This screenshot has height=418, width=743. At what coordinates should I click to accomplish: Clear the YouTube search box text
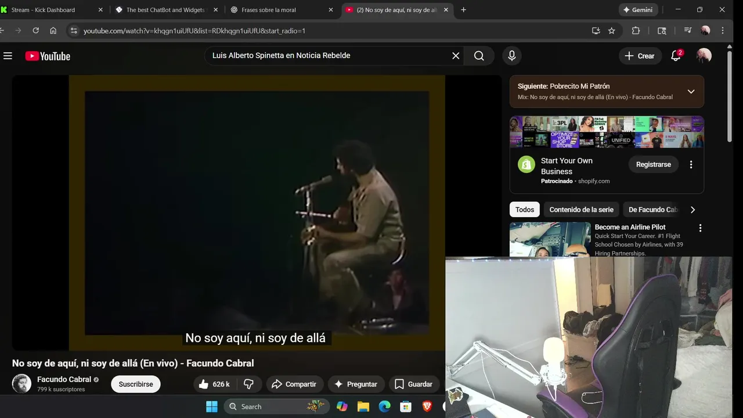456,56
